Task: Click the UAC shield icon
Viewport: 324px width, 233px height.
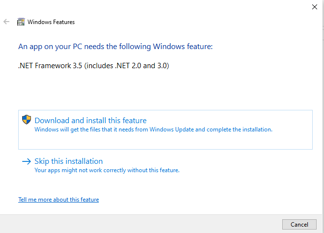Action: tap(27, 120)
